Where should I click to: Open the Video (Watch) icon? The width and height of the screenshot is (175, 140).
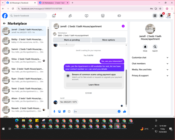(x=86, y=16)
